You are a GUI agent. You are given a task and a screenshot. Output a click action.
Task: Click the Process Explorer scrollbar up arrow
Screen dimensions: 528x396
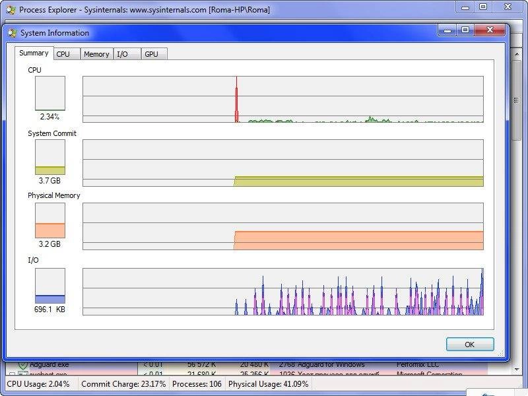click(517, 54)
